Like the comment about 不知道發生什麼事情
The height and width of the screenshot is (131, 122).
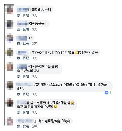pyautogui.click(x=19, y=58)
